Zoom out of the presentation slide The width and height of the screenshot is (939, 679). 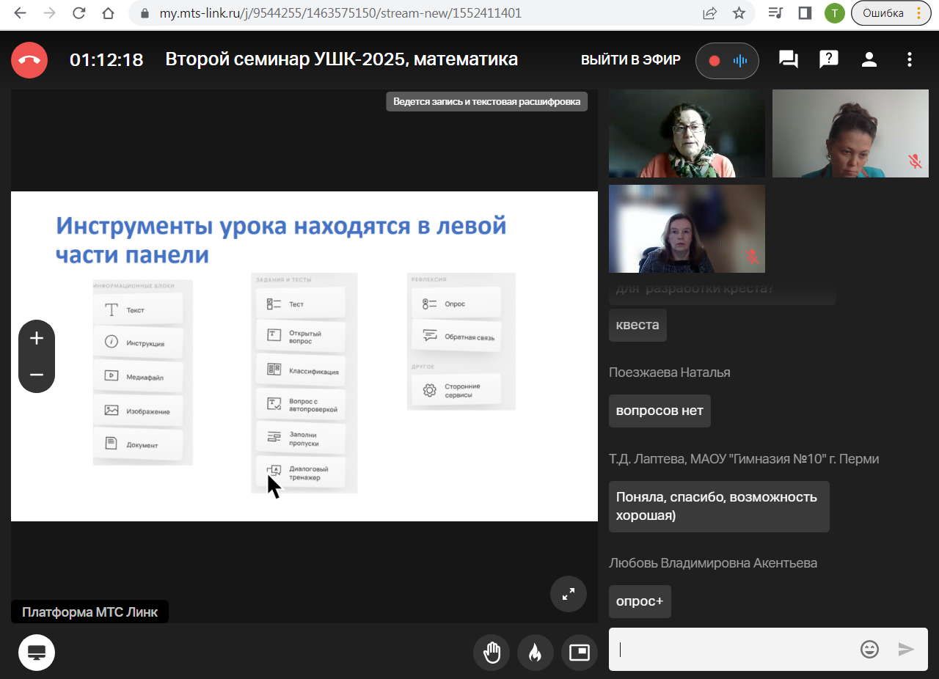[x=37, y=375]
